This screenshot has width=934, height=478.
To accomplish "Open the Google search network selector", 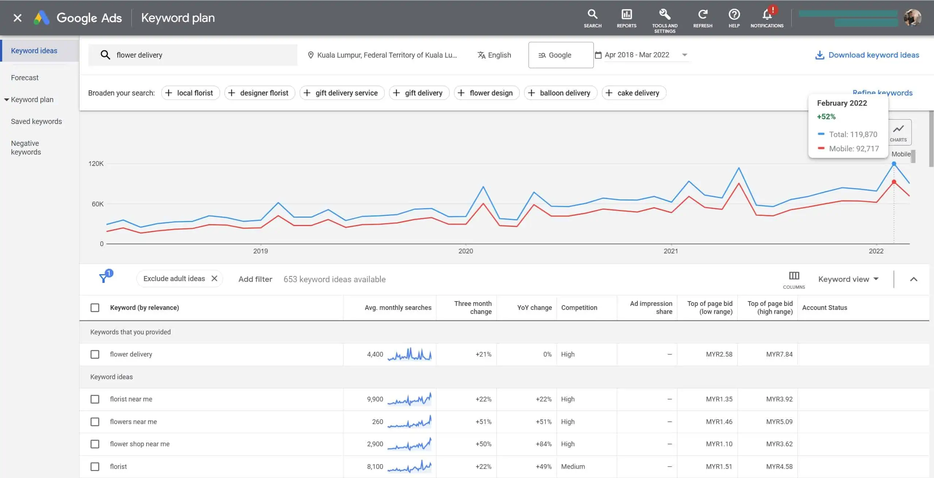I will coord(561,55).
